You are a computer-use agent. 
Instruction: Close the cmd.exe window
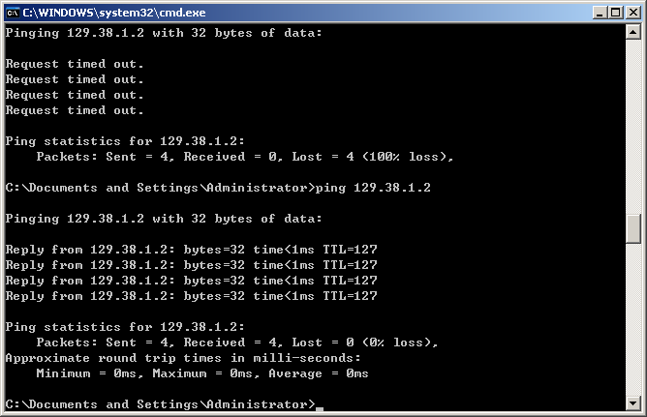click(x=633, y=13)
